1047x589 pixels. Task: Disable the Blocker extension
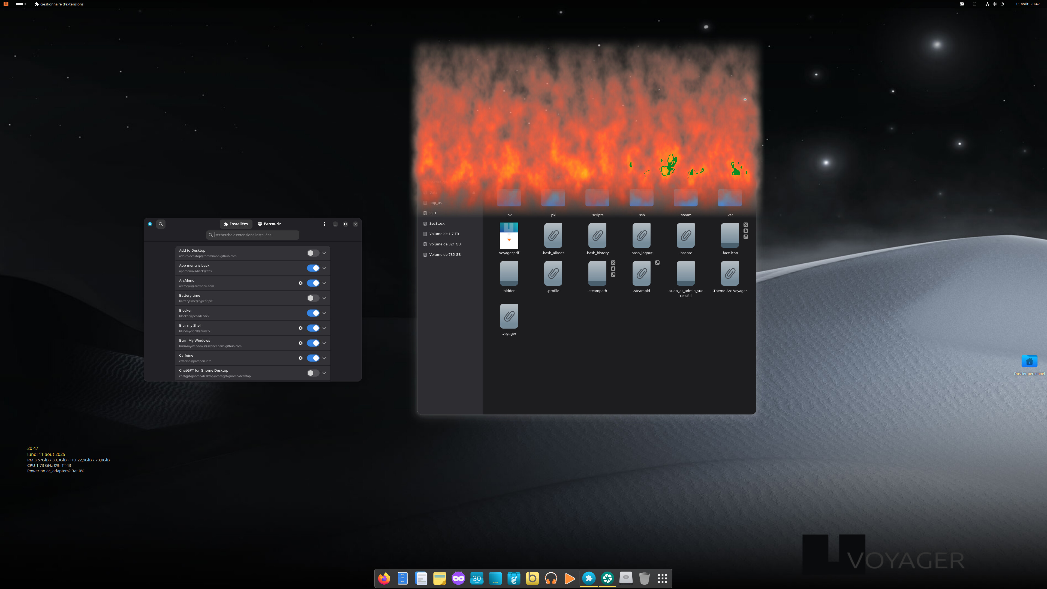tap(313, 313)
